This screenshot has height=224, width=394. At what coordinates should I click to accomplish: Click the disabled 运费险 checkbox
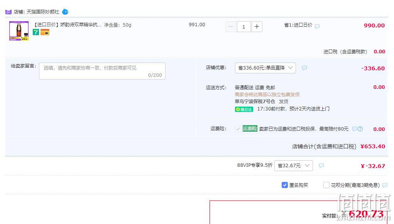point(238,129)
